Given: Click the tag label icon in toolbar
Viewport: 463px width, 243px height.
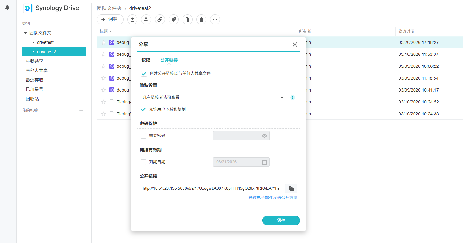Looking at the screenshot, I should pos(174,19).
